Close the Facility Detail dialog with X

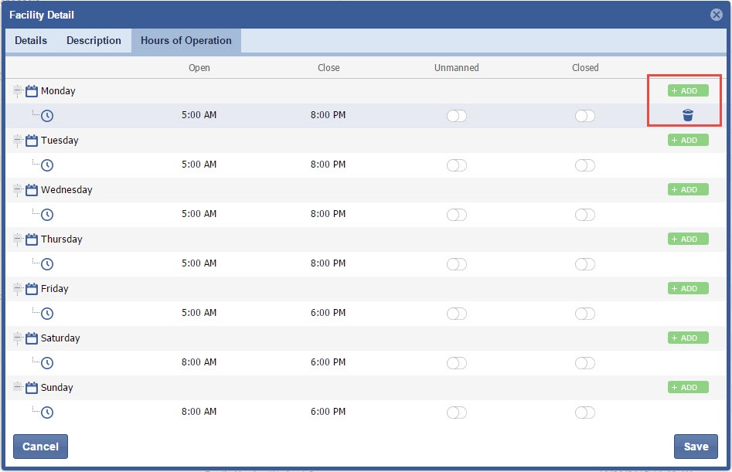pyautogui.click(x=716, y=15)
